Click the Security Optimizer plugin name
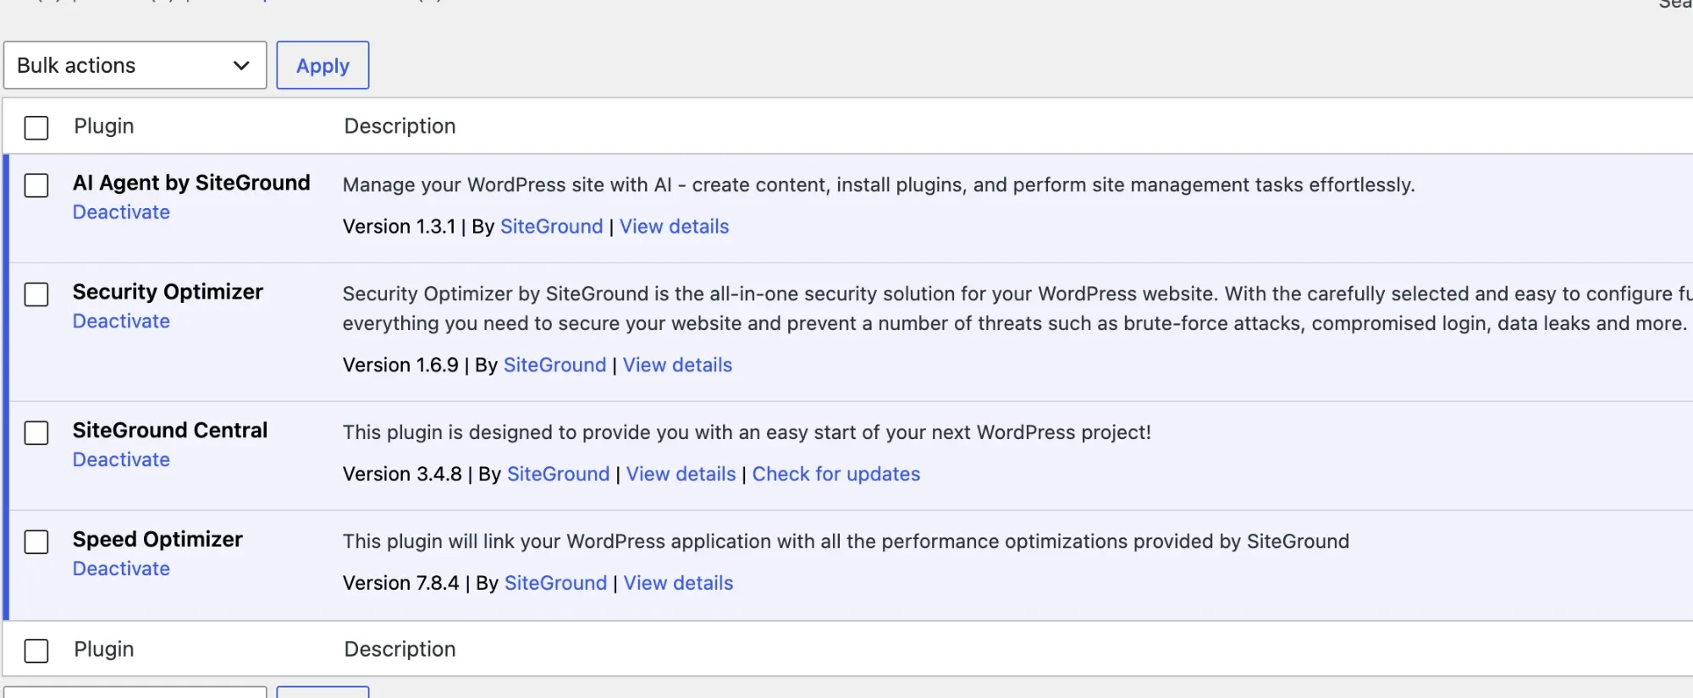1693x698 pixels. 168,292
